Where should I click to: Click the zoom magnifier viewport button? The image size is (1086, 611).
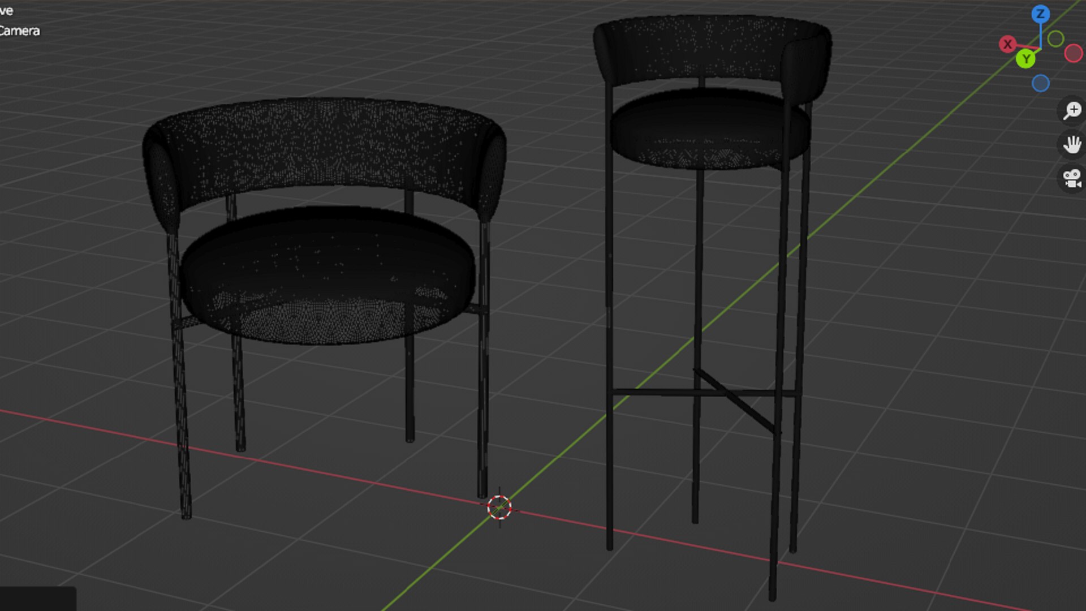tap(1071, 110)
